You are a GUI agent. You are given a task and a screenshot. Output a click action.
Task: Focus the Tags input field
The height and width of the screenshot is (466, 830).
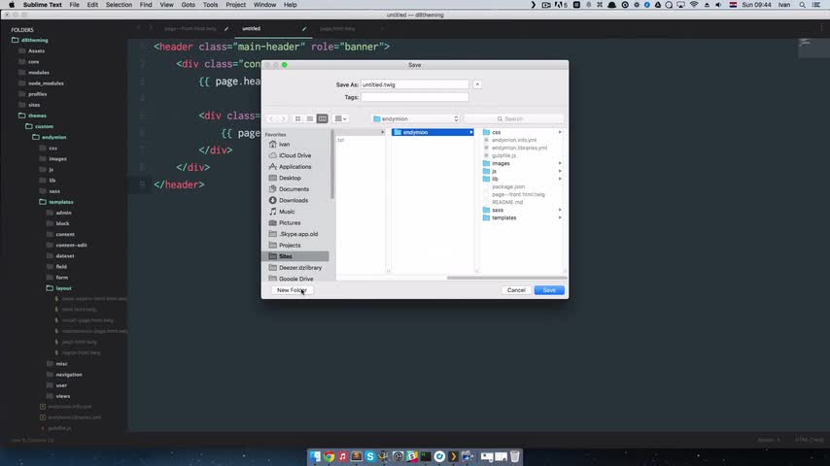414,97
